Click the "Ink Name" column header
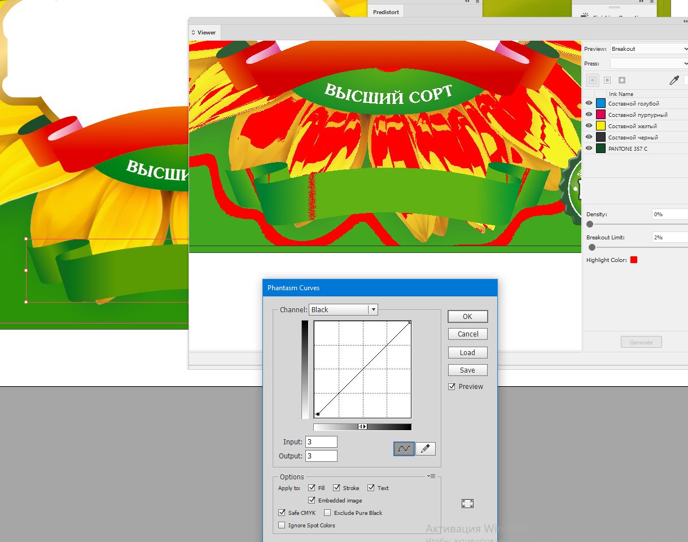Screen dimensions: 688x542 tap(621, 94)
